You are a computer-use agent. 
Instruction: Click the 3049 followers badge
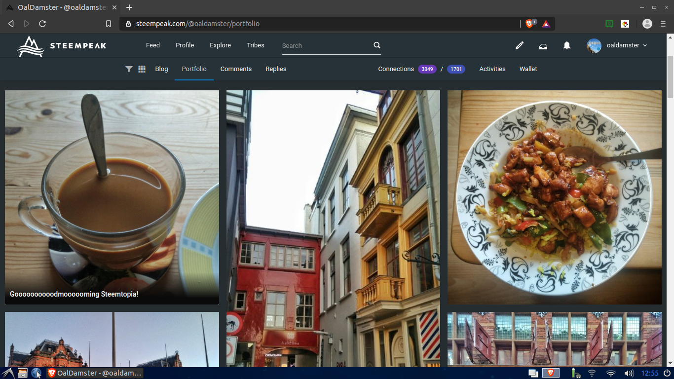(427, 69)
